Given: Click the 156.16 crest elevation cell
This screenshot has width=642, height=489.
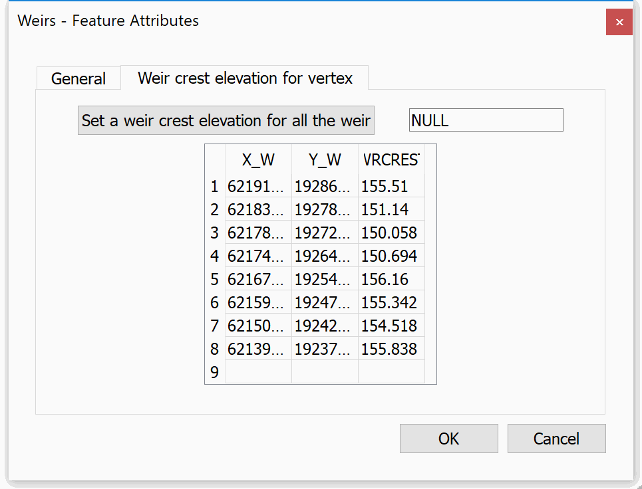Looking at the screenshot, I should [x=391, y=280].
